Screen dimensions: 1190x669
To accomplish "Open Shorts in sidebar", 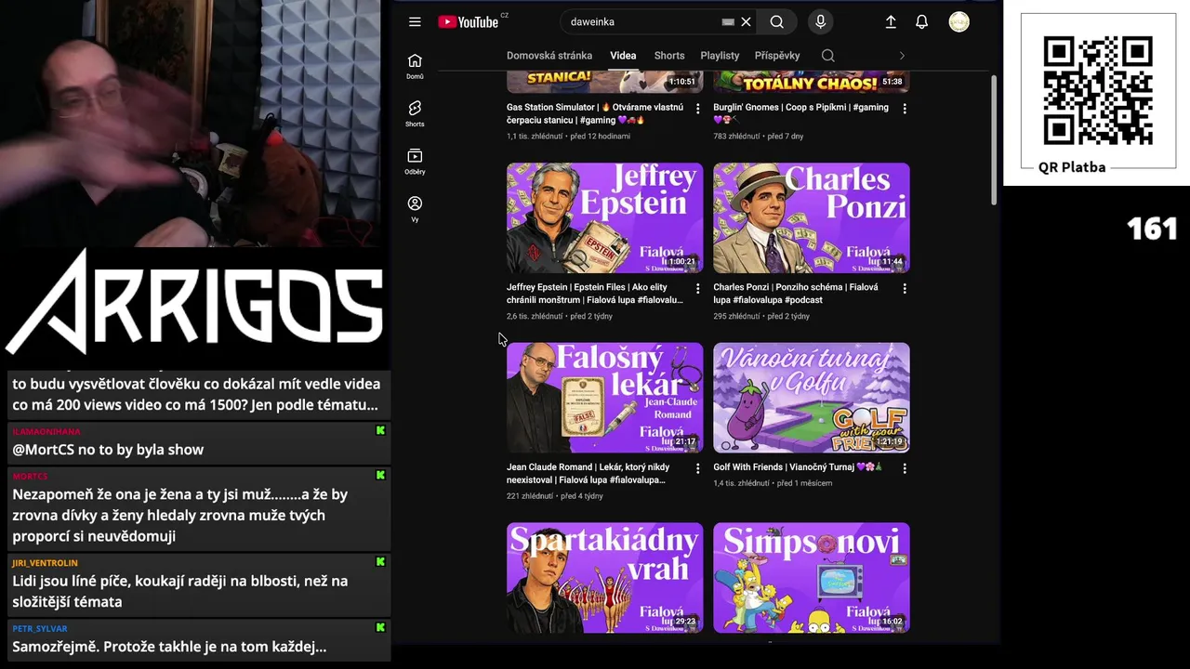I will pos(415,113).
